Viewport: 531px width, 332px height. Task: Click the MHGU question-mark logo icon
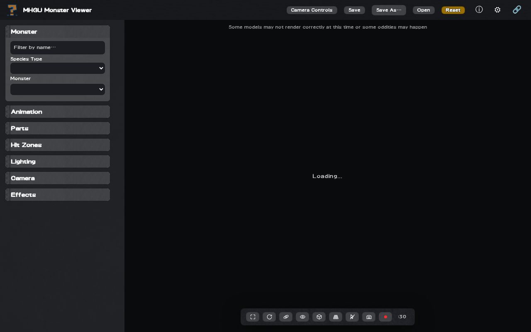(12, 10)
